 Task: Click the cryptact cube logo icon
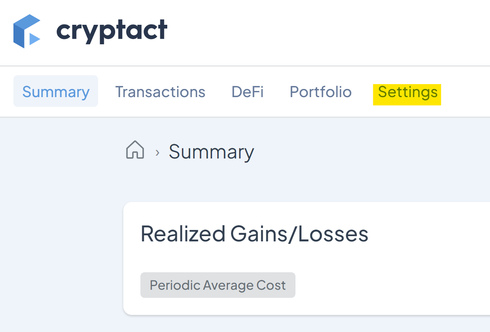tap(27, 31)
